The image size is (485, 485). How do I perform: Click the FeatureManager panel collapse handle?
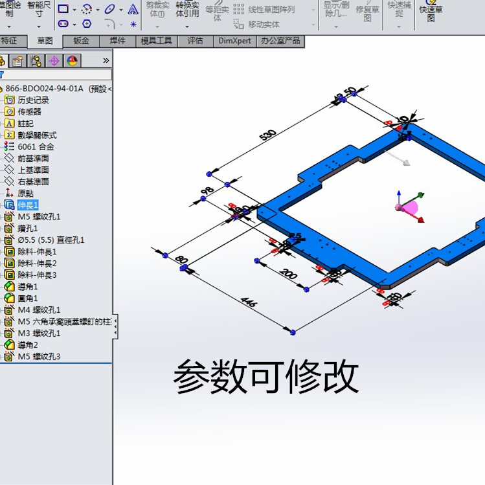115,327
